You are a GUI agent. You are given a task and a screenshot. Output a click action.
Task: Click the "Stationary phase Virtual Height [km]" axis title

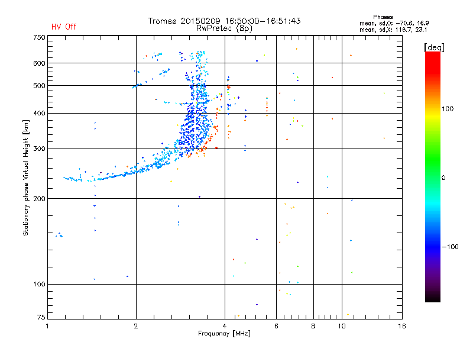[x=26, y=178]
